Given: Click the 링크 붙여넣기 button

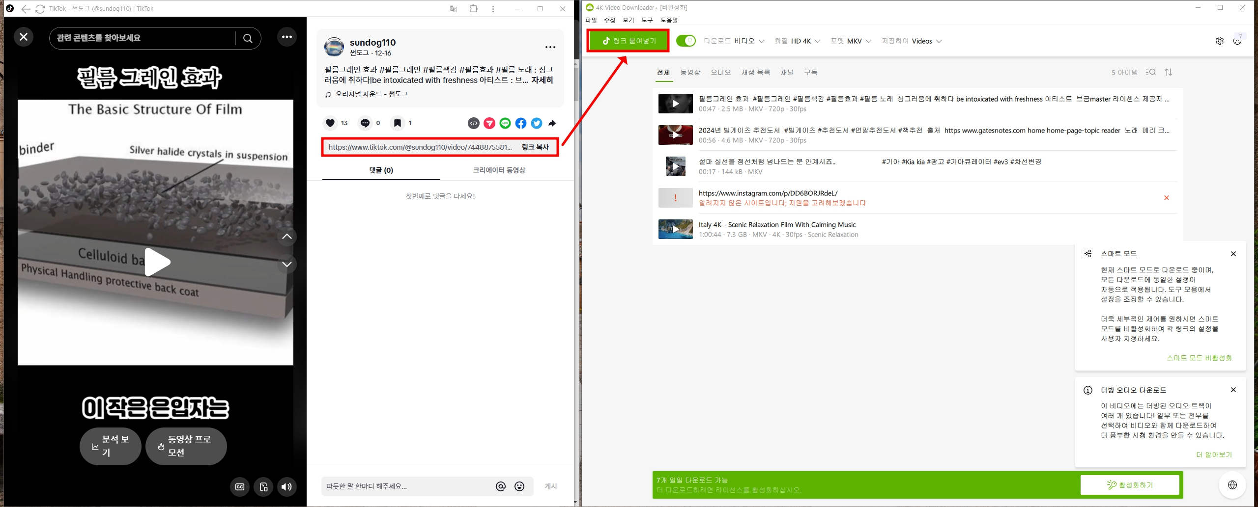Looking at the screenshot, I should 628,41.
